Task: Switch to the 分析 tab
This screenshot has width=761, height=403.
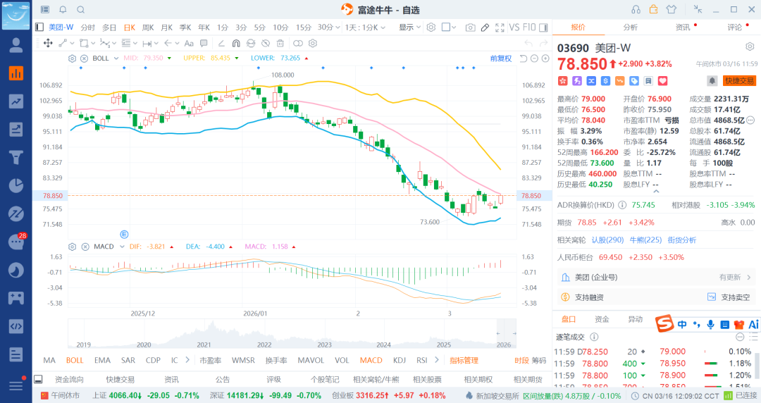Action: [630, 27]
